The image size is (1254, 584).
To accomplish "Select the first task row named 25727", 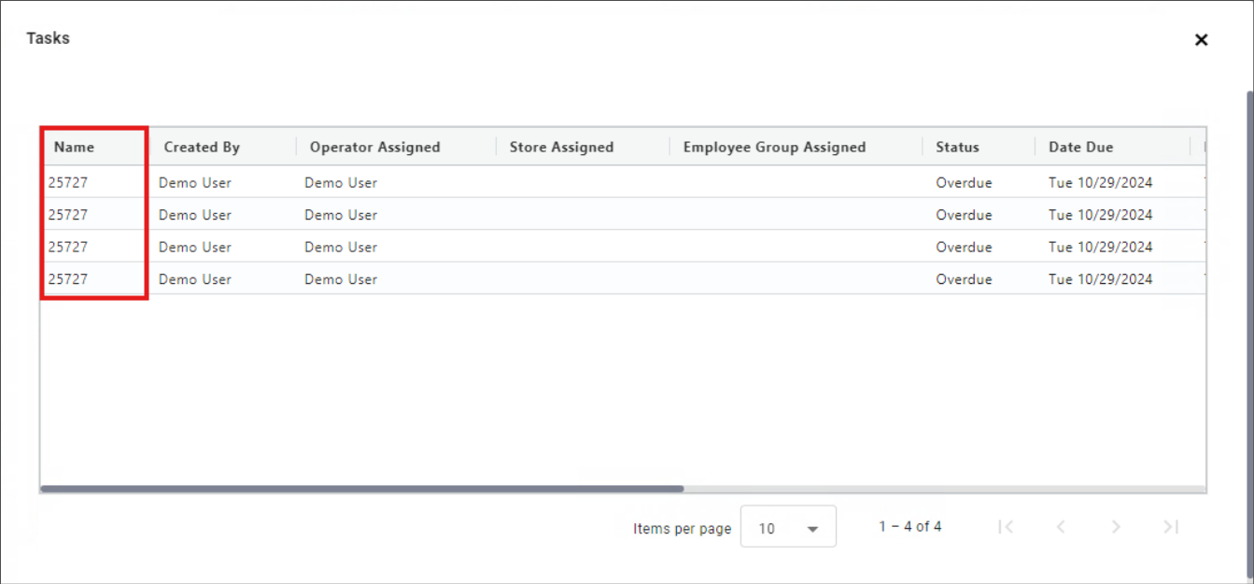I will [68, 182].
